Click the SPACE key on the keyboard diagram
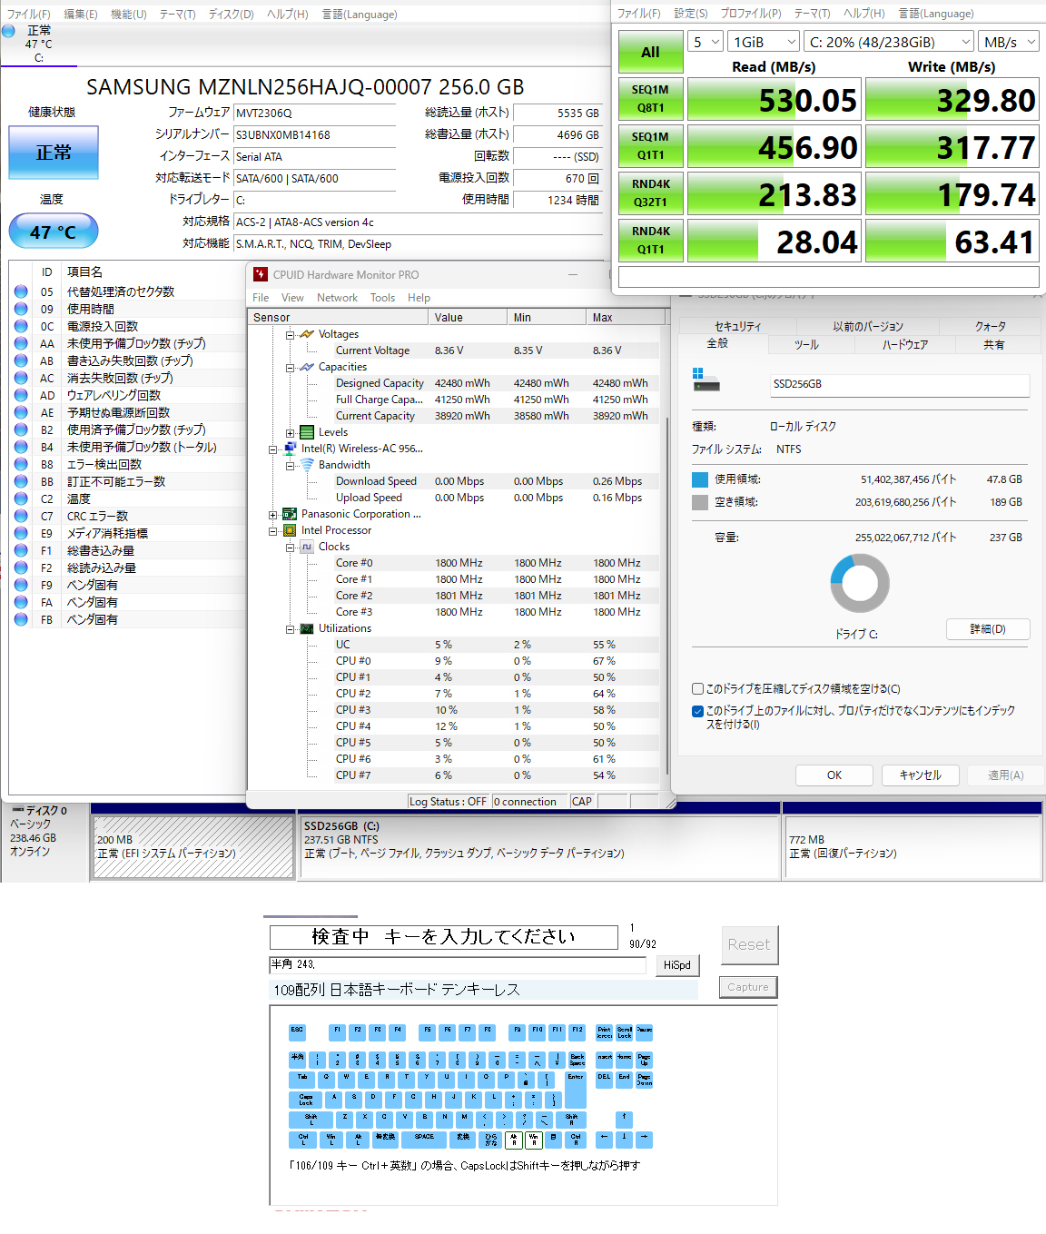Viewport: 1046px width, 1234px height. coord(425,1140)
